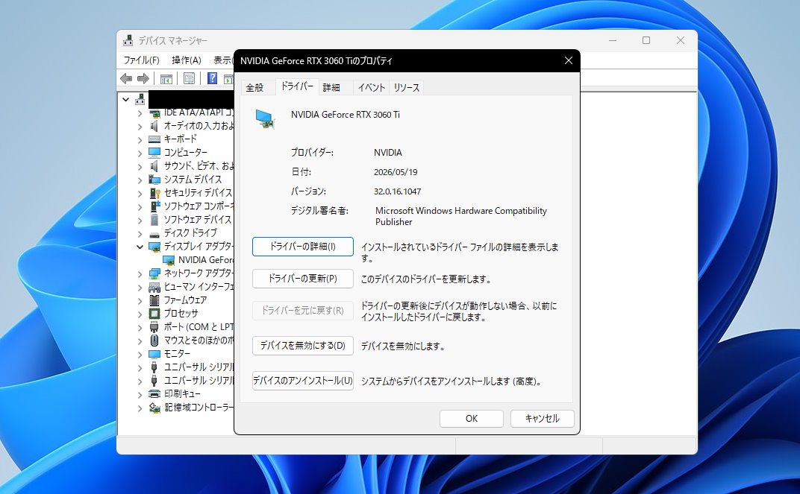The width and height of the screenshot is (800, 494).
Task: Click the GPU card icon beside NVIDIA GeForce tree entry
Action: pos(169,260)
